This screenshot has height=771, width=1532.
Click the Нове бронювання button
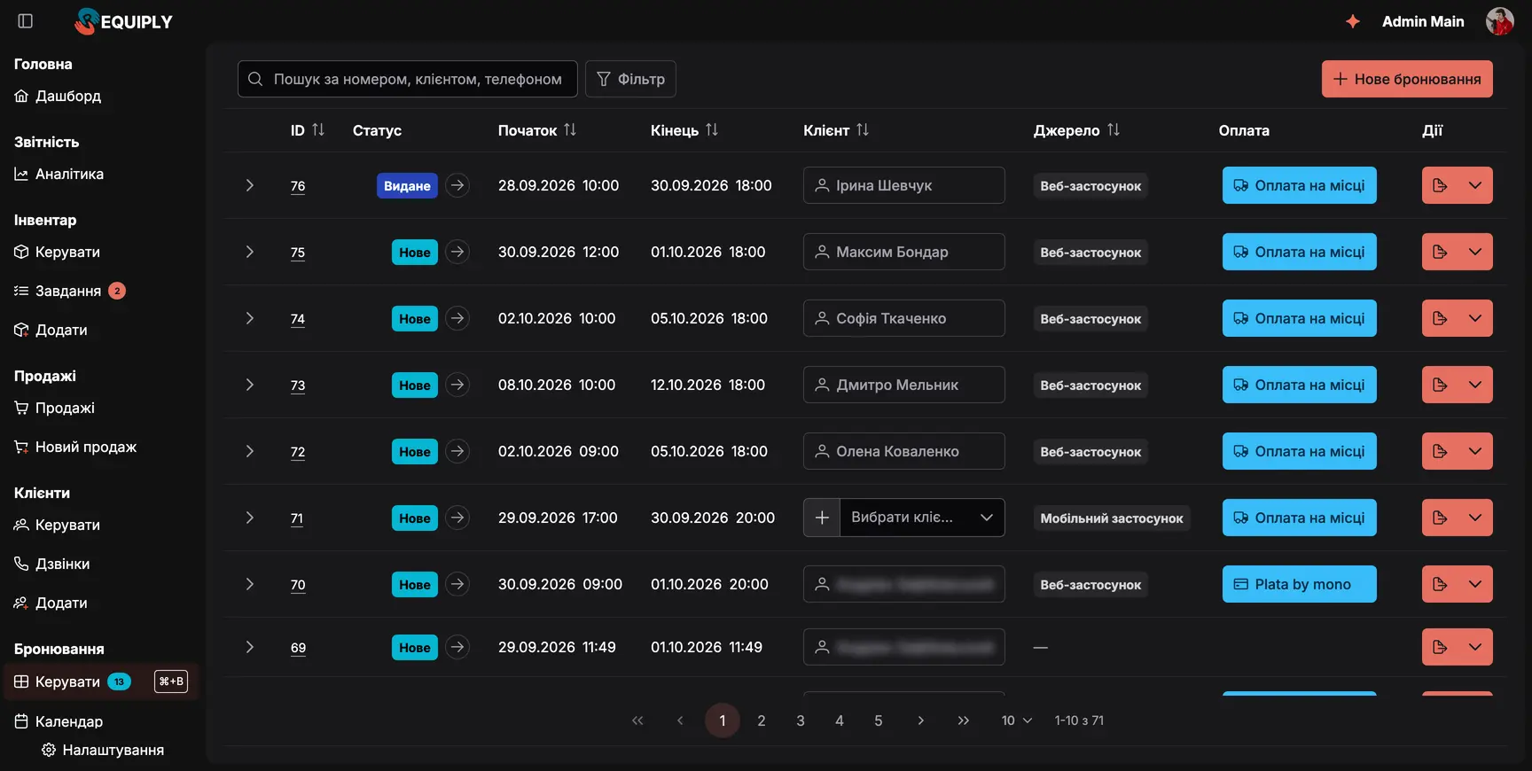(1407, 79)
